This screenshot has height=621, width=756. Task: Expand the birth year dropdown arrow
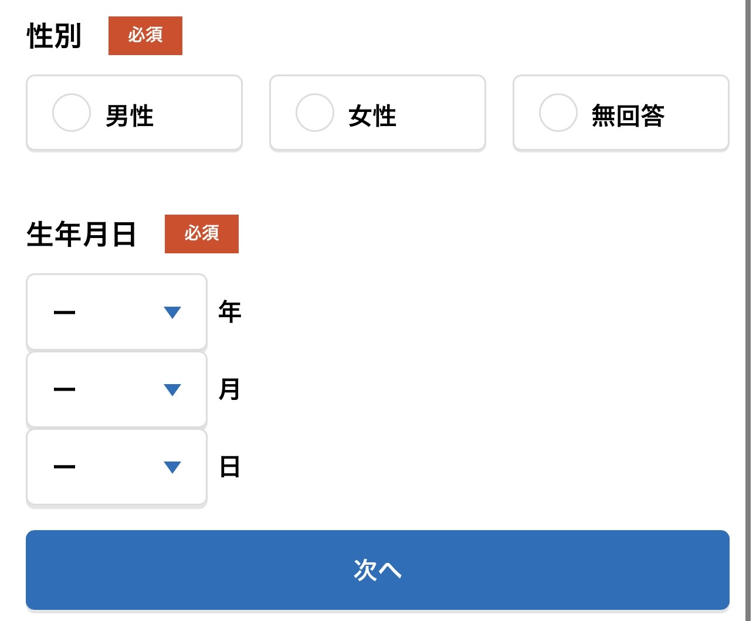pyautogui.click(x=172, y=313)
